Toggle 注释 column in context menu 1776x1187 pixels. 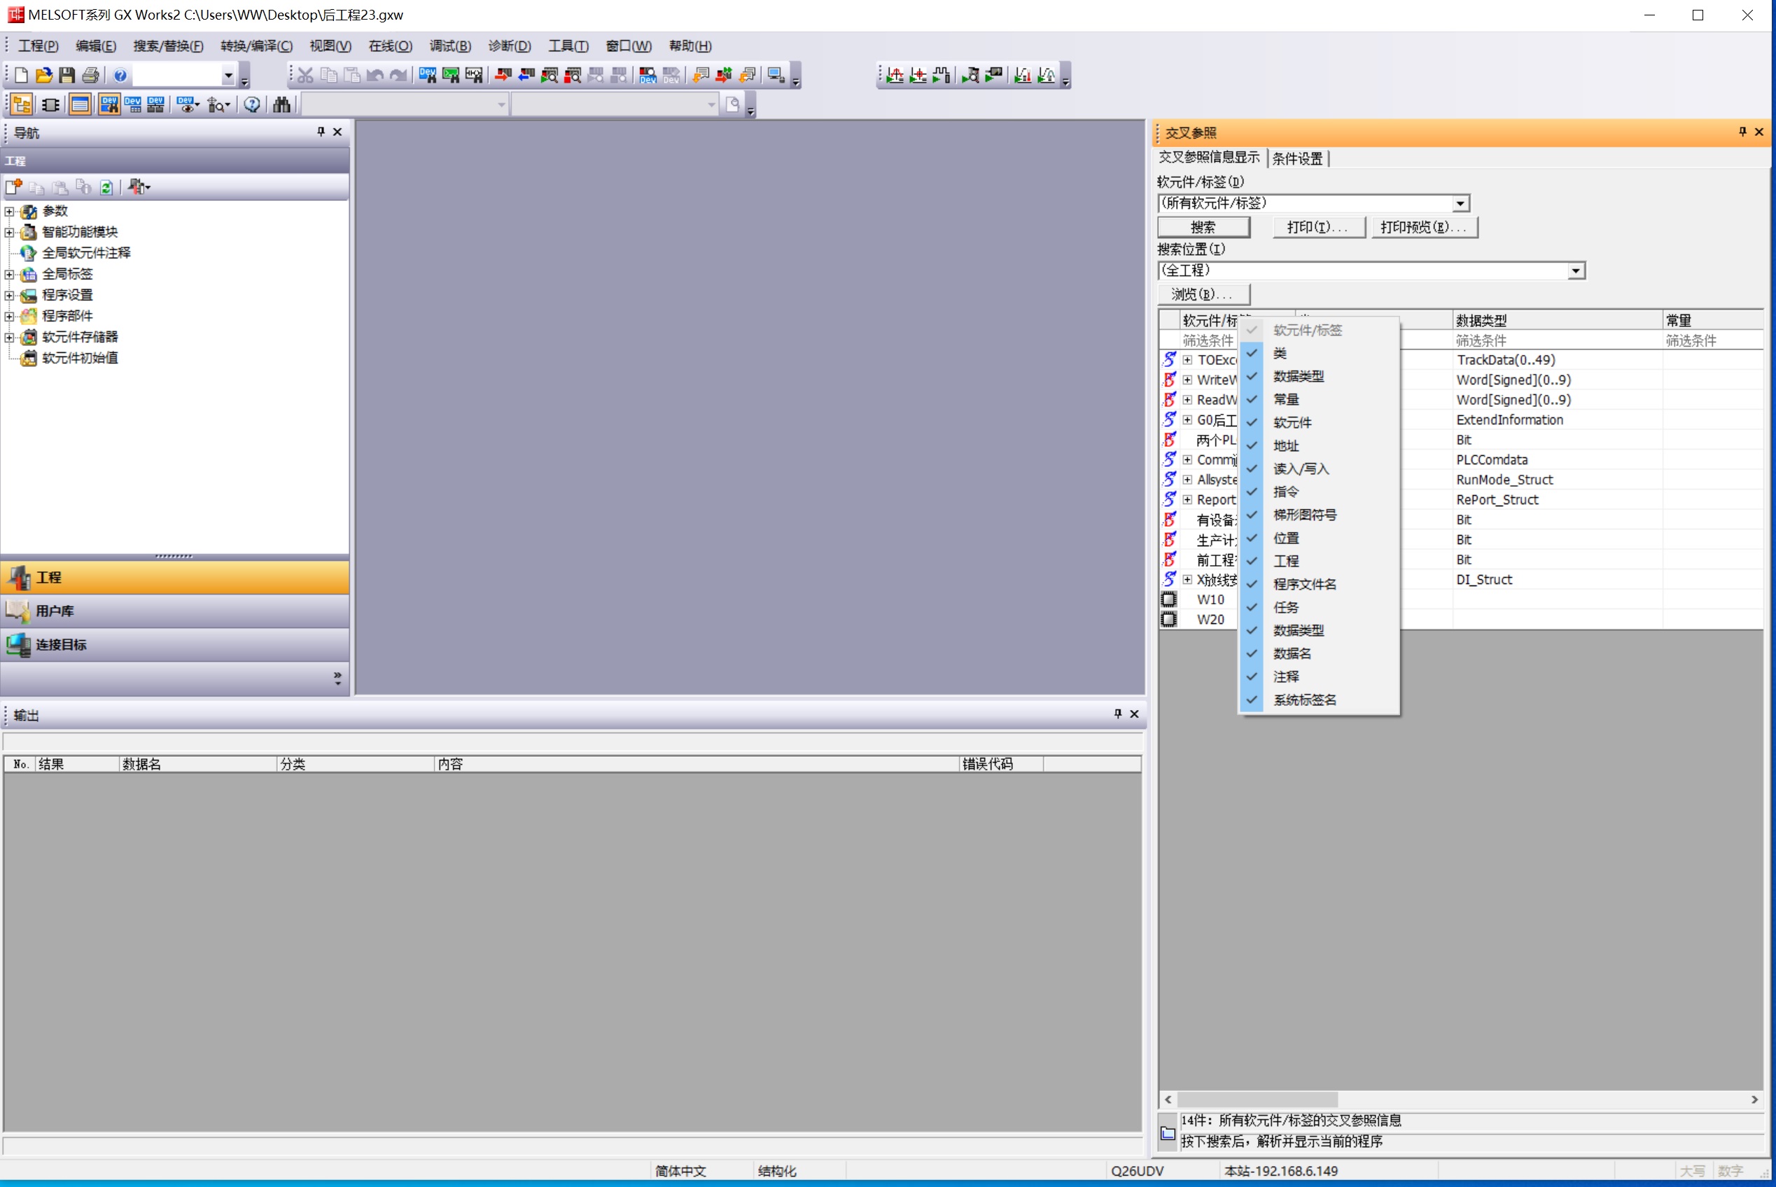[1320, 676]
